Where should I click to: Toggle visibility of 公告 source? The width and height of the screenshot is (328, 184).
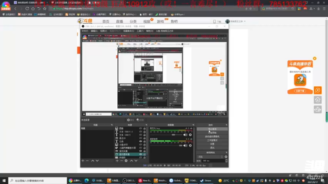(x=141, y=141)
